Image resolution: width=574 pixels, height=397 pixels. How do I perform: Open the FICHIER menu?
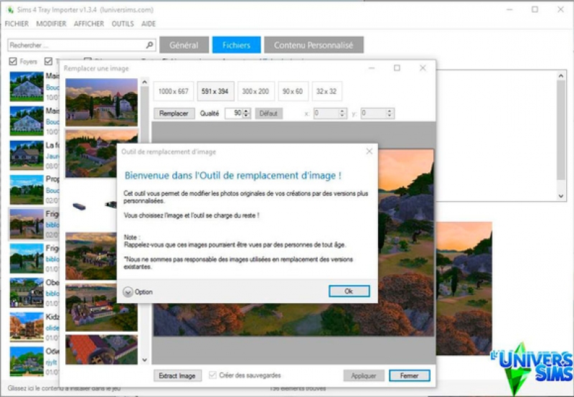pos(17,24)
